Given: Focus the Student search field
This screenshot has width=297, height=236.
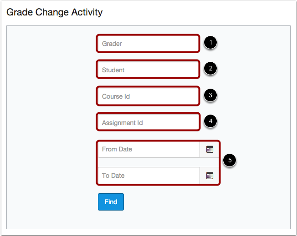Looking at the screenshot, I should (148, 70).
